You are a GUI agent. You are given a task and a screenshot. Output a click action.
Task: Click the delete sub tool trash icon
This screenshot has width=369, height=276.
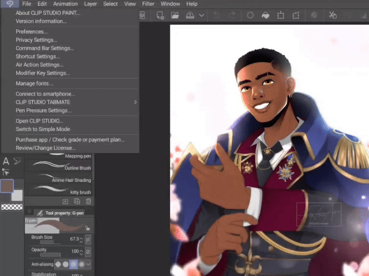88,201
